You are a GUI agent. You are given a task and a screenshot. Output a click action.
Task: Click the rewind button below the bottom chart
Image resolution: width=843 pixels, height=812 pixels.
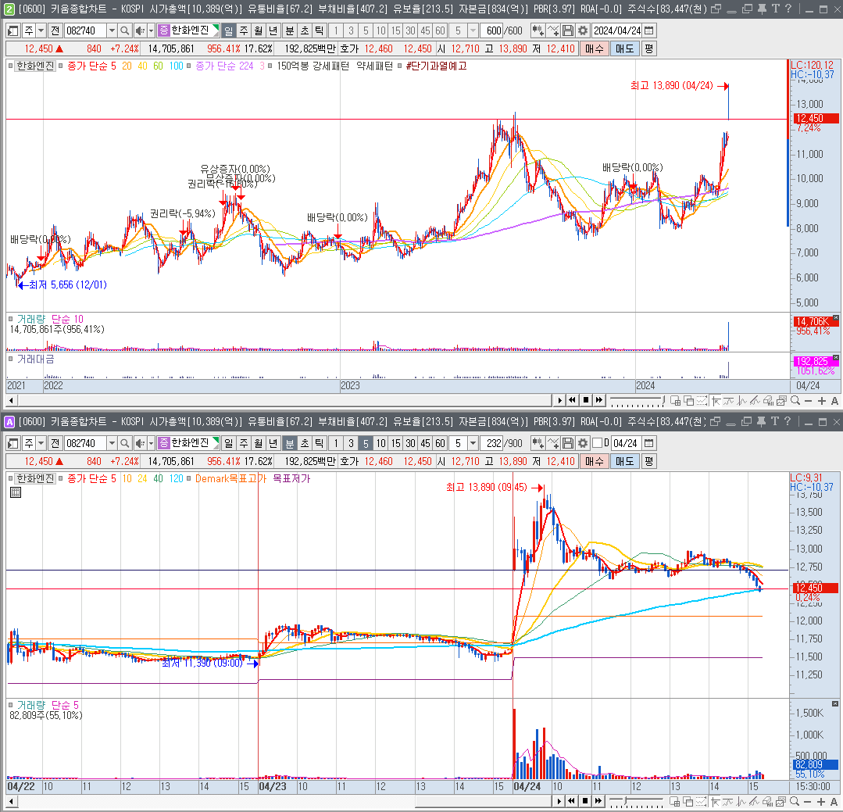pyautogui.click(x=572, y=801)
